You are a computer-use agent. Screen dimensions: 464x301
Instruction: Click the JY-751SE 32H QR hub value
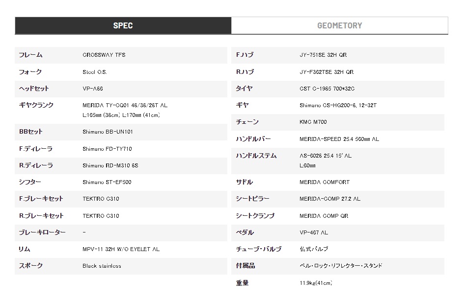pos(323,55)
